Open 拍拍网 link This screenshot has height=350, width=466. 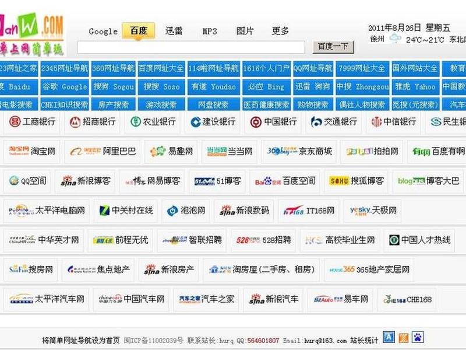click(372, 151)
